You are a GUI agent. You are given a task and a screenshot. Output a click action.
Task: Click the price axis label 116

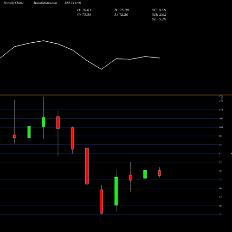pos(221,101)
